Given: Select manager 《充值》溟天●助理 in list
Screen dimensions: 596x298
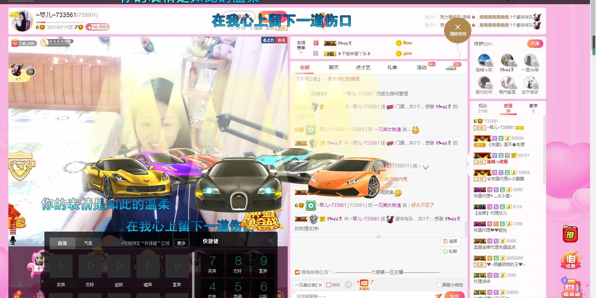Looking at the screenshot, I should point(507,141).
